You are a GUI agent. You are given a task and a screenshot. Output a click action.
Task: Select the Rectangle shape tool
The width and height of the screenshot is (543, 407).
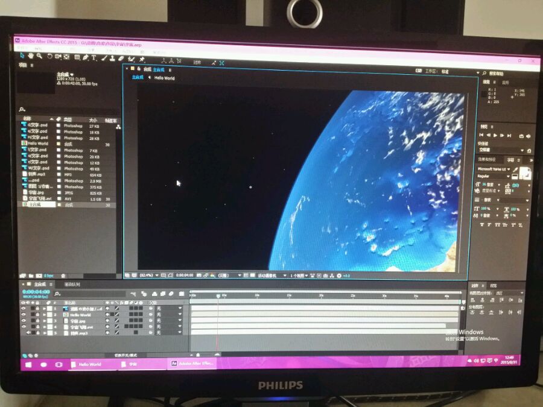pyautogui.click(x=77, y=57)
